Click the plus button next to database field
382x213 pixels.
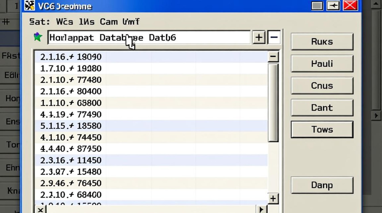tap(259, 37)
